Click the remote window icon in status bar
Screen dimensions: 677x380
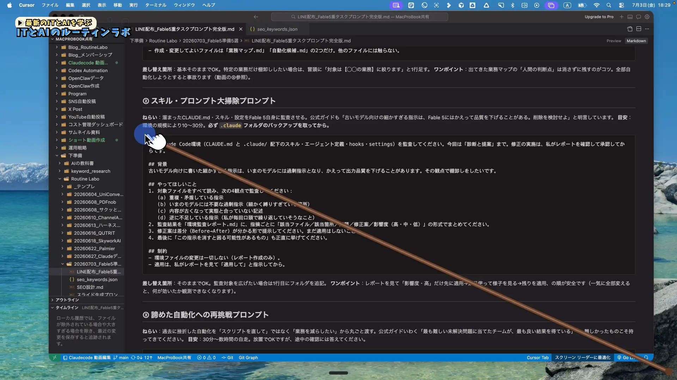coord(55,357)
